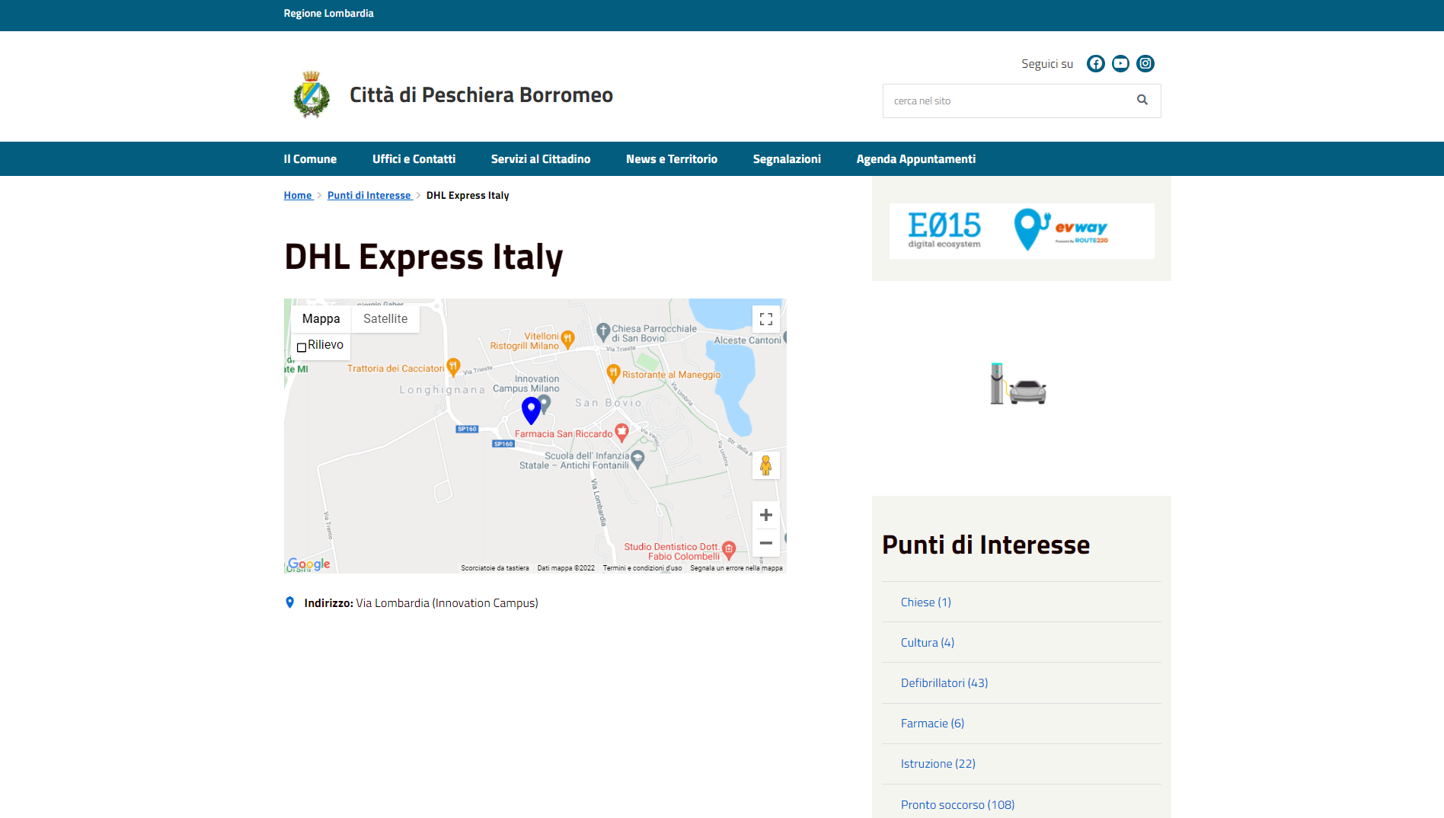Viewport: 1444px width, 818px height.
Task: Toggle fullscreen view on the map
Action: (x=765, y=319)
